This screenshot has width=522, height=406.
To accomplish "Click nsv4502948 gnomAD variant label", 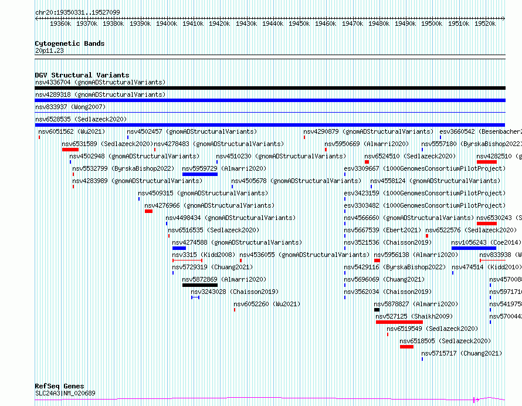I will [134, 156].
